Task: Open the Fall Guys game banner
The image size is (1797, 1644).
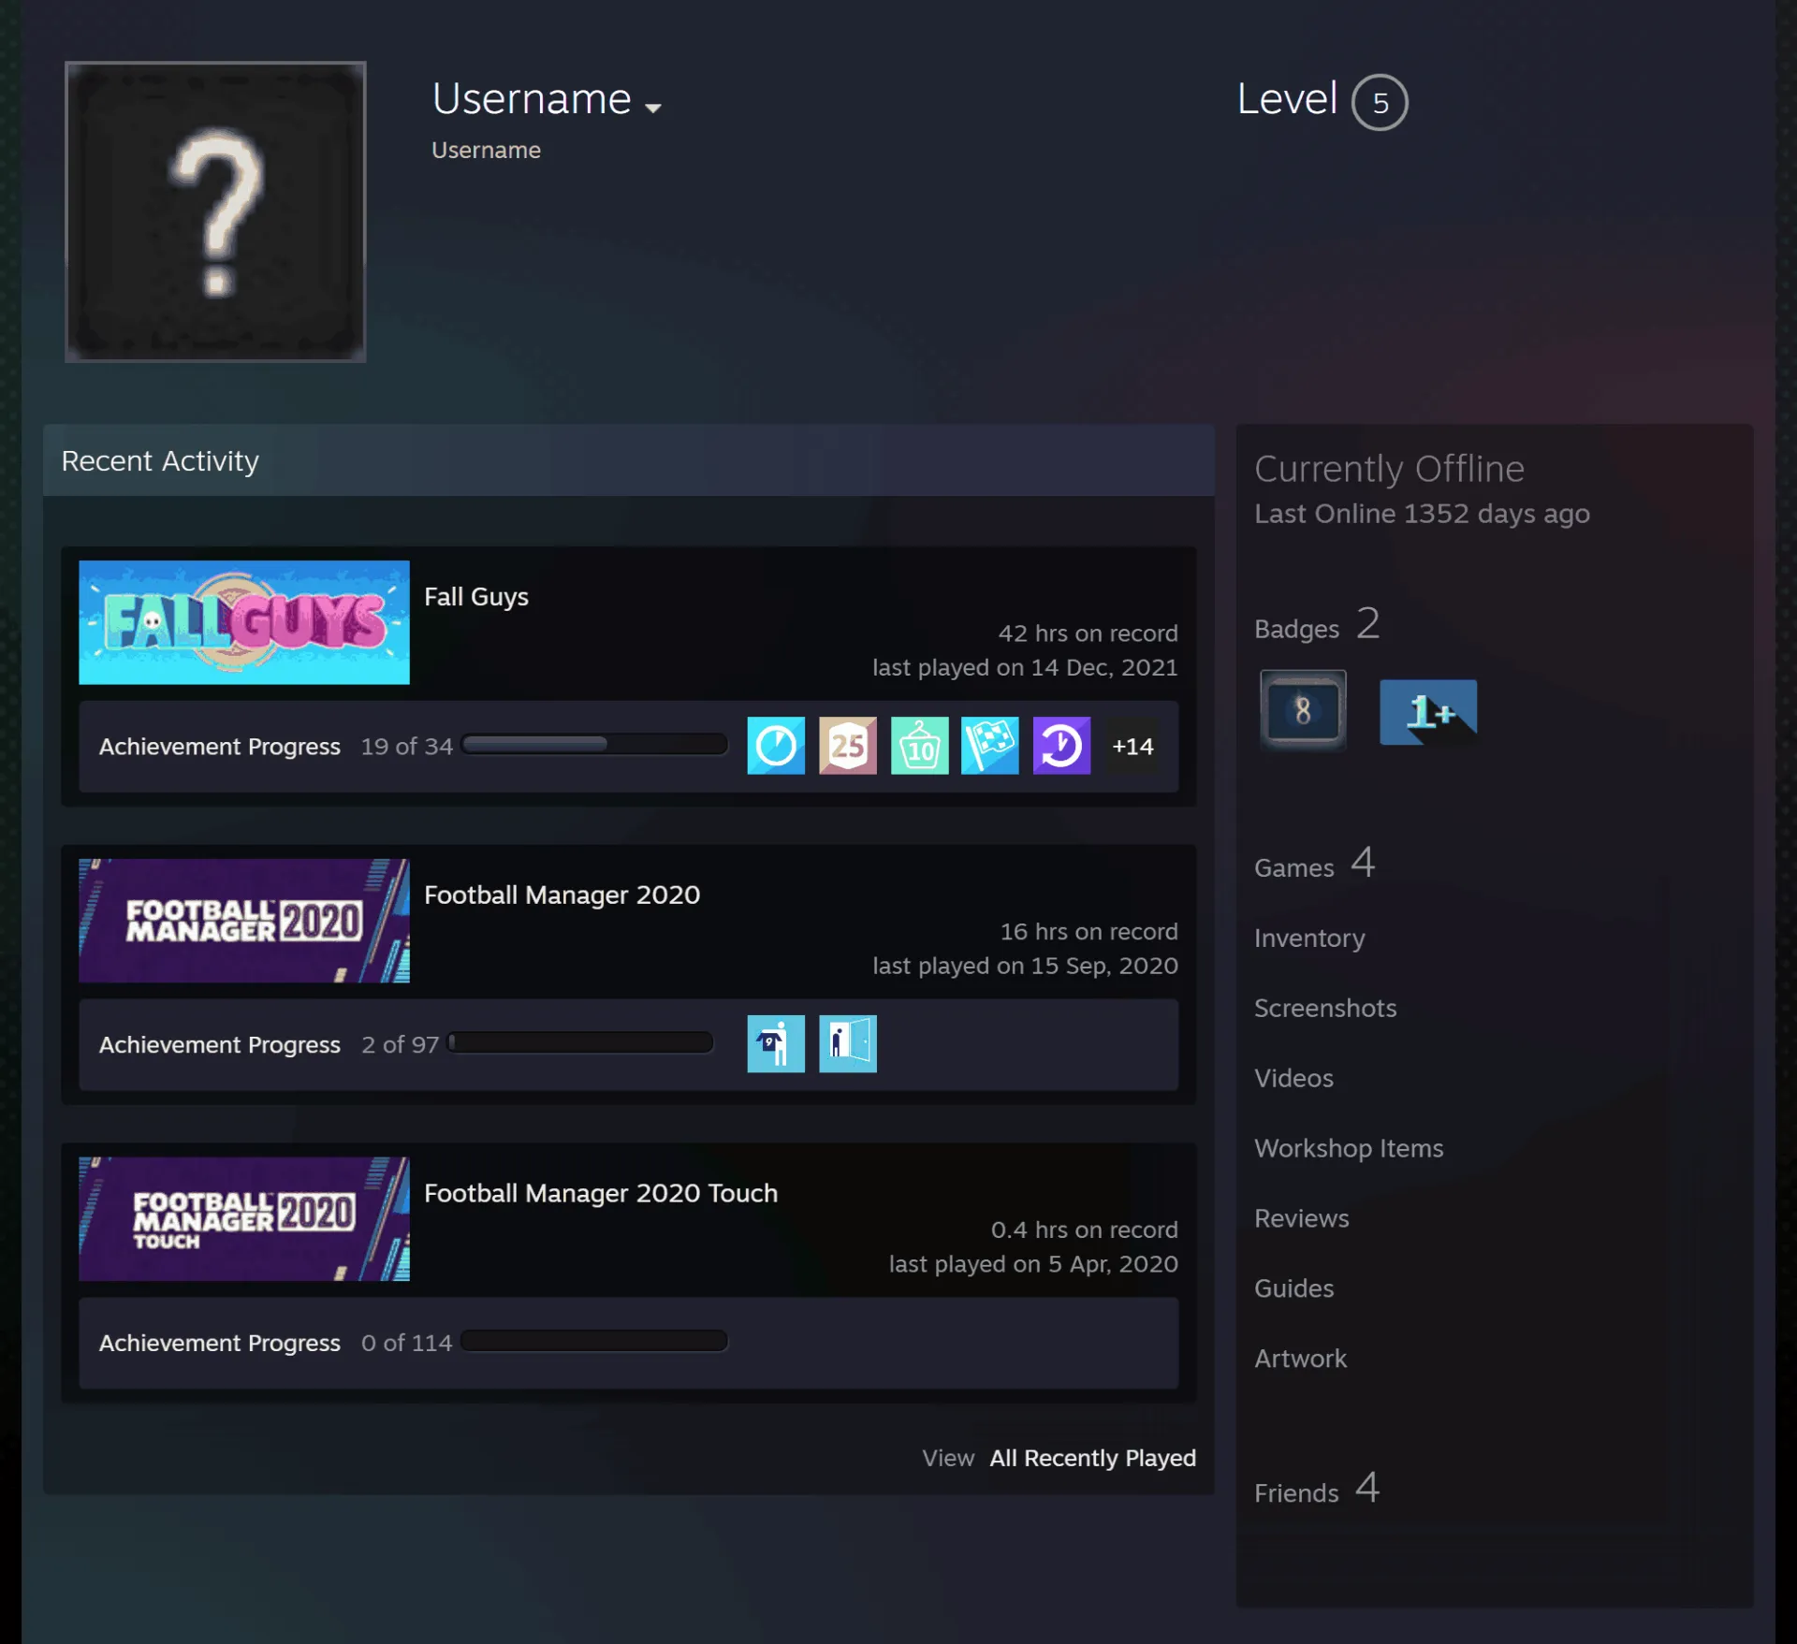Action: 244,622
